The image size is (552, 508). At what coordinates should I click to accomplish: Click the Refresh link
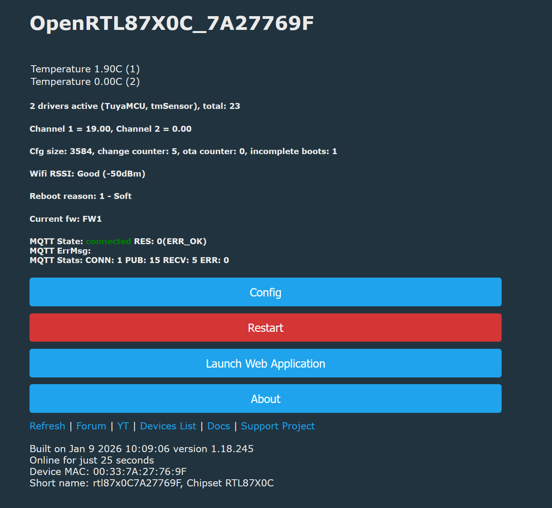point(47,426)
